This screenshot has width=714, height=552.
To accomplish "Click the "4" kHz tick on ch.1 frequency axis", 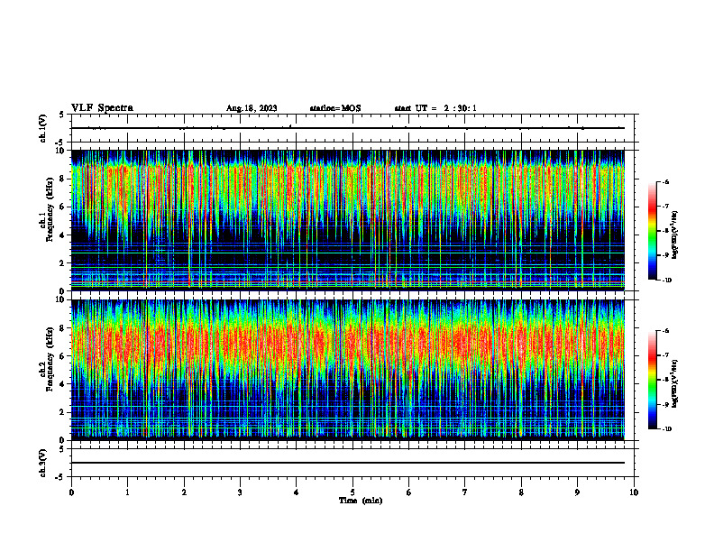I will [63, 235].
